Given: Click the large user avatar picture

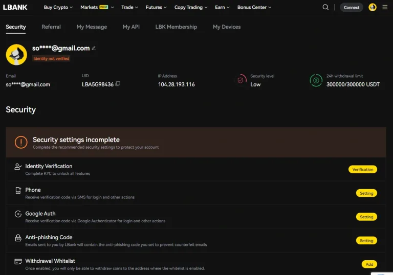Looking at the screenshot, I should [16, 54].
